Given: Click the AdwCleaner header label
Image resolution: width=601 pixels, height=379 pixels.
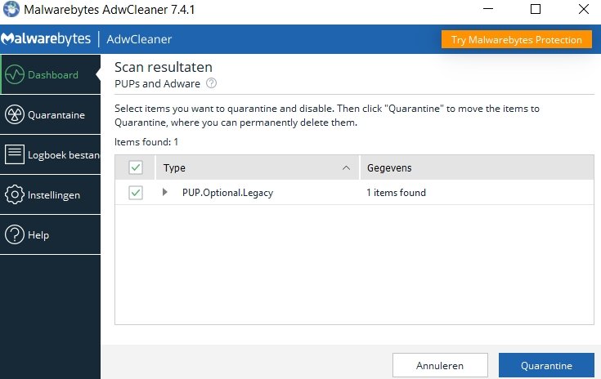Looking at the screenshot, I should (x=139, y=39).
